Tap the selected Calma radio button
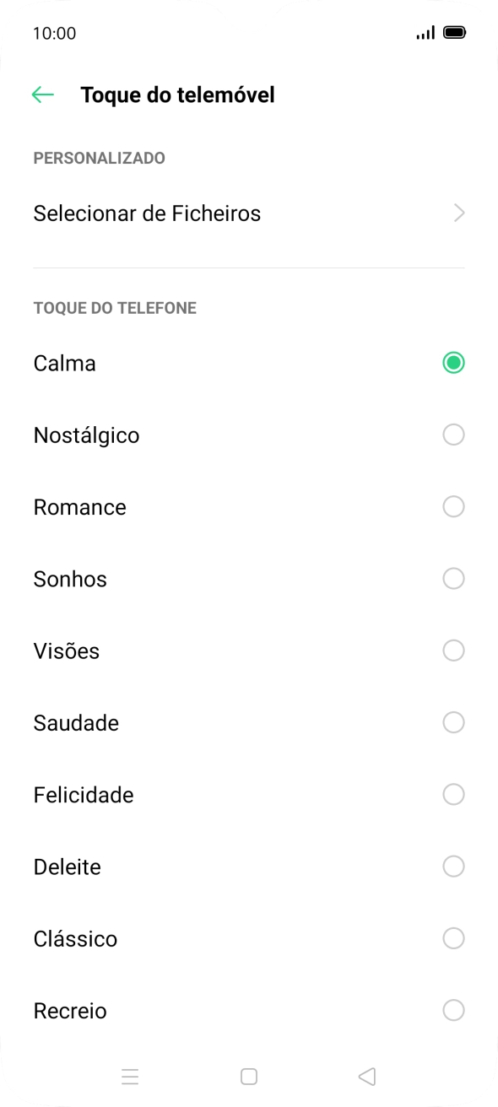The height and width of the screenshot is (1107, 498). point(453,362)
